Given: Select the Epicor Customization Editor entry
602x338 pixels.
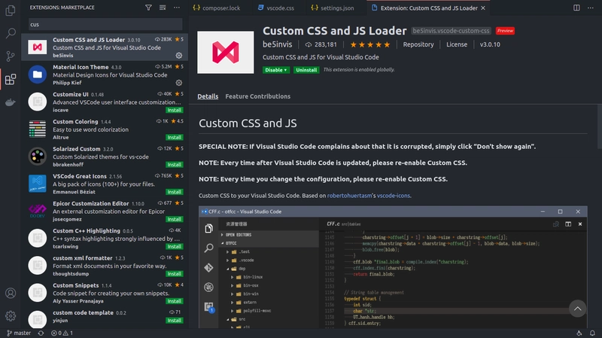Looking at the screenshot, I should point(105,211).
